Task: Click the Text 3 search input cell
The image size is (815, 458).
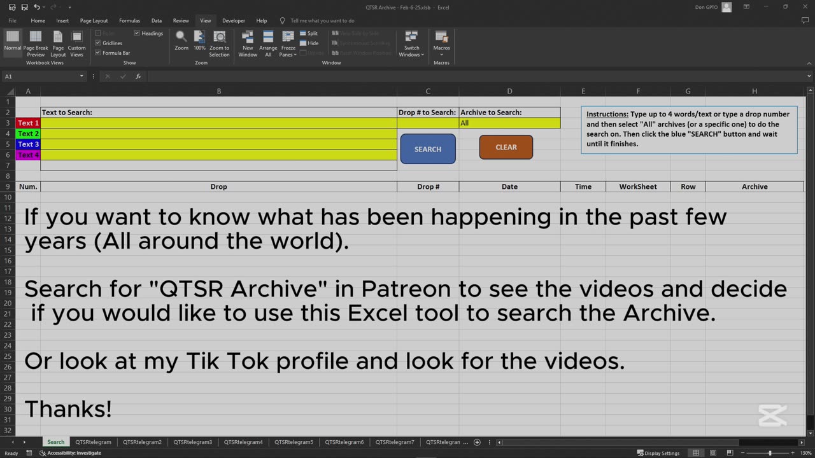Action: click(x=218, y=144)
